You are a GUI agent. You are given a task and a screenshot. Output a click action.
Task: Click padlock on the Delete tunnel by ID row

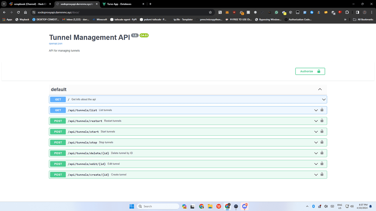tap(322, 153)
